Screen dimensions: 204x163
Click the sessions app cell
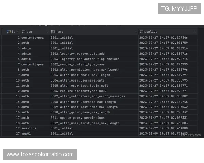pyautogui.click(x=29, y=128)
